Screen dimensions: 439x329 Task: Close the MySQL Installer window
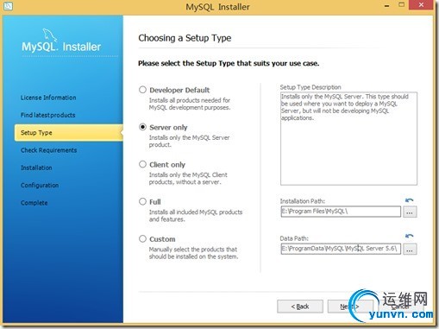click(x=421, y=5)
